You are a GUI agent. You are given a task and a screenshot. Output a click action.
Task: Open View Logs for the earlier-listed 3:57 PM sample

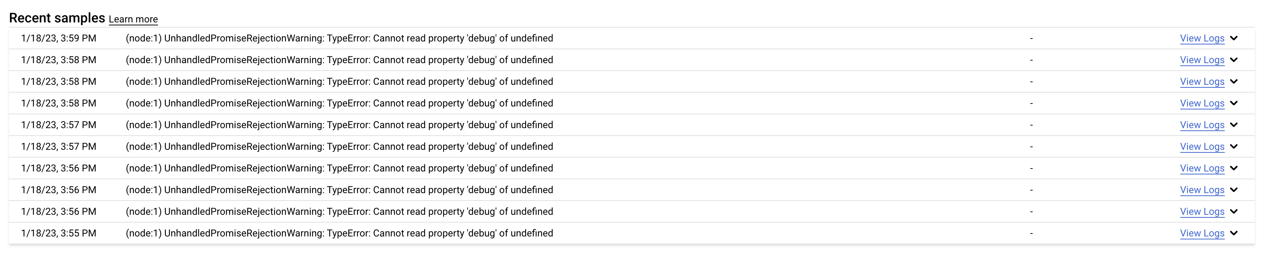tap(1202, 125)
